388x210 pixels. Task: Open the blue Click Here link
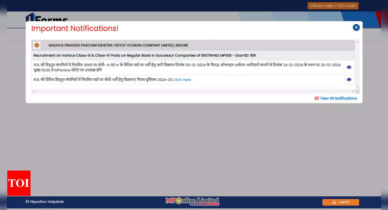tap(182, 80)
